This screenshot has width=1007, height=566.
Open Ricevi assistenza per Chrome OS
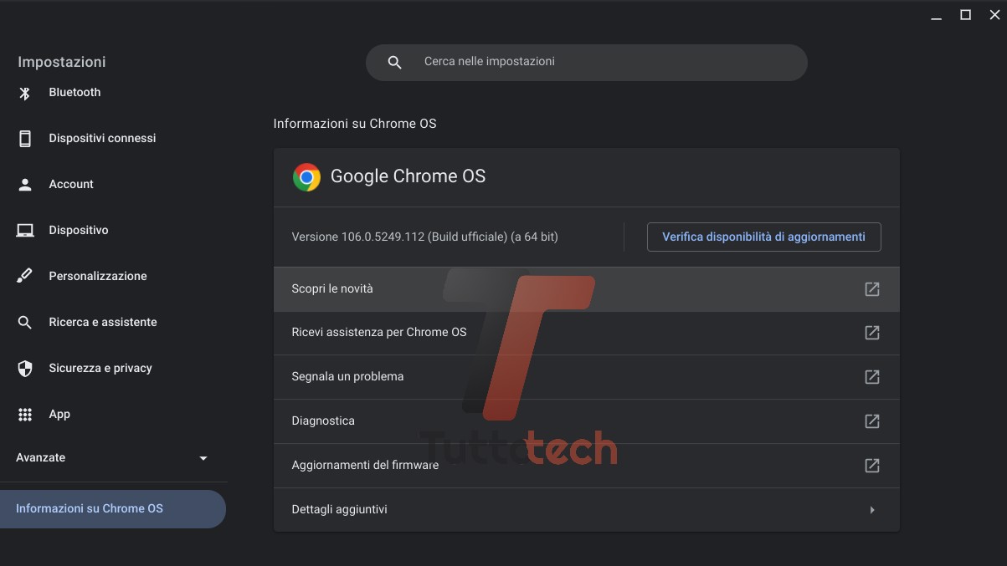379,332
